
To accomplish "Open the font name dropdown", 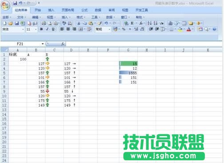I will click(23, 29).
